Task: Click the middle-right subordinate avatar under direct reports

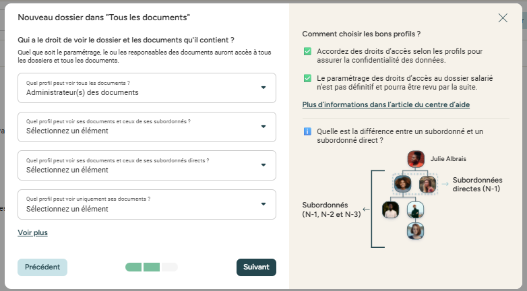Action: (x=415, y=209)
